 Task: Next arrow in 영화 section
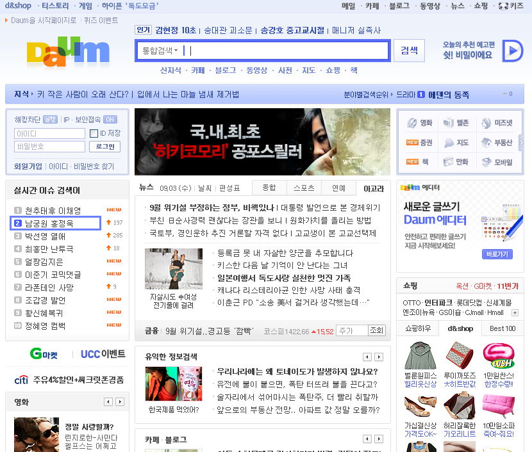(x=120, y=402)
